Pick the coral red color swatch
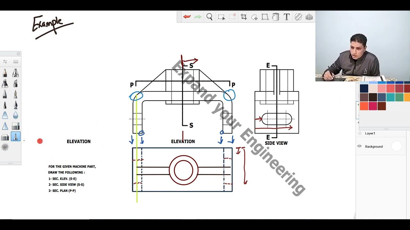The image size is (410, 230). (390, 88)
